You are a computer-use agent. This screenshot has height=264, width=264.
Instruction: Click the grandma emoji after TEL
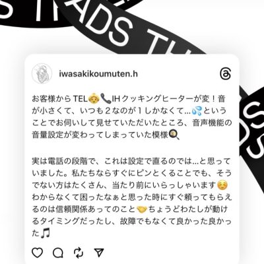pyautogui.click(x=94, y=98)
